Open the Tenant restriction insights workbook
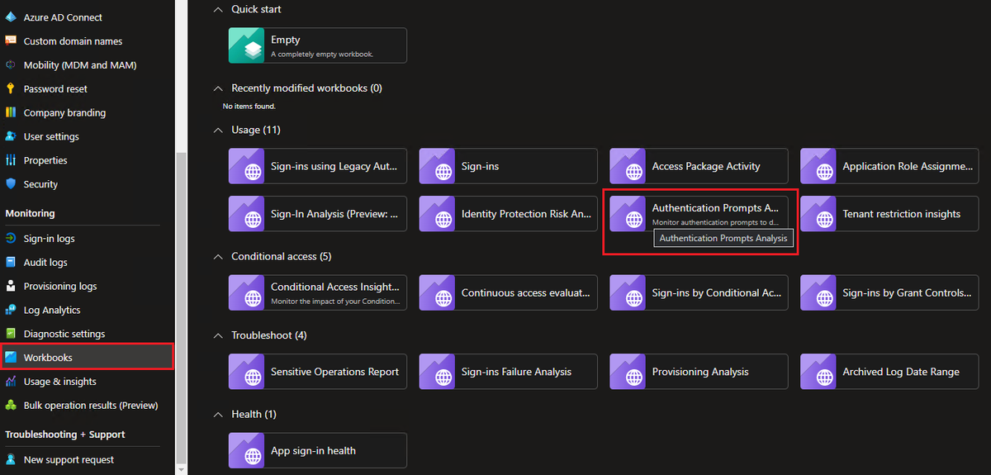Image resolution: width=991 pixels, height=475 pixels. [889, 214]
